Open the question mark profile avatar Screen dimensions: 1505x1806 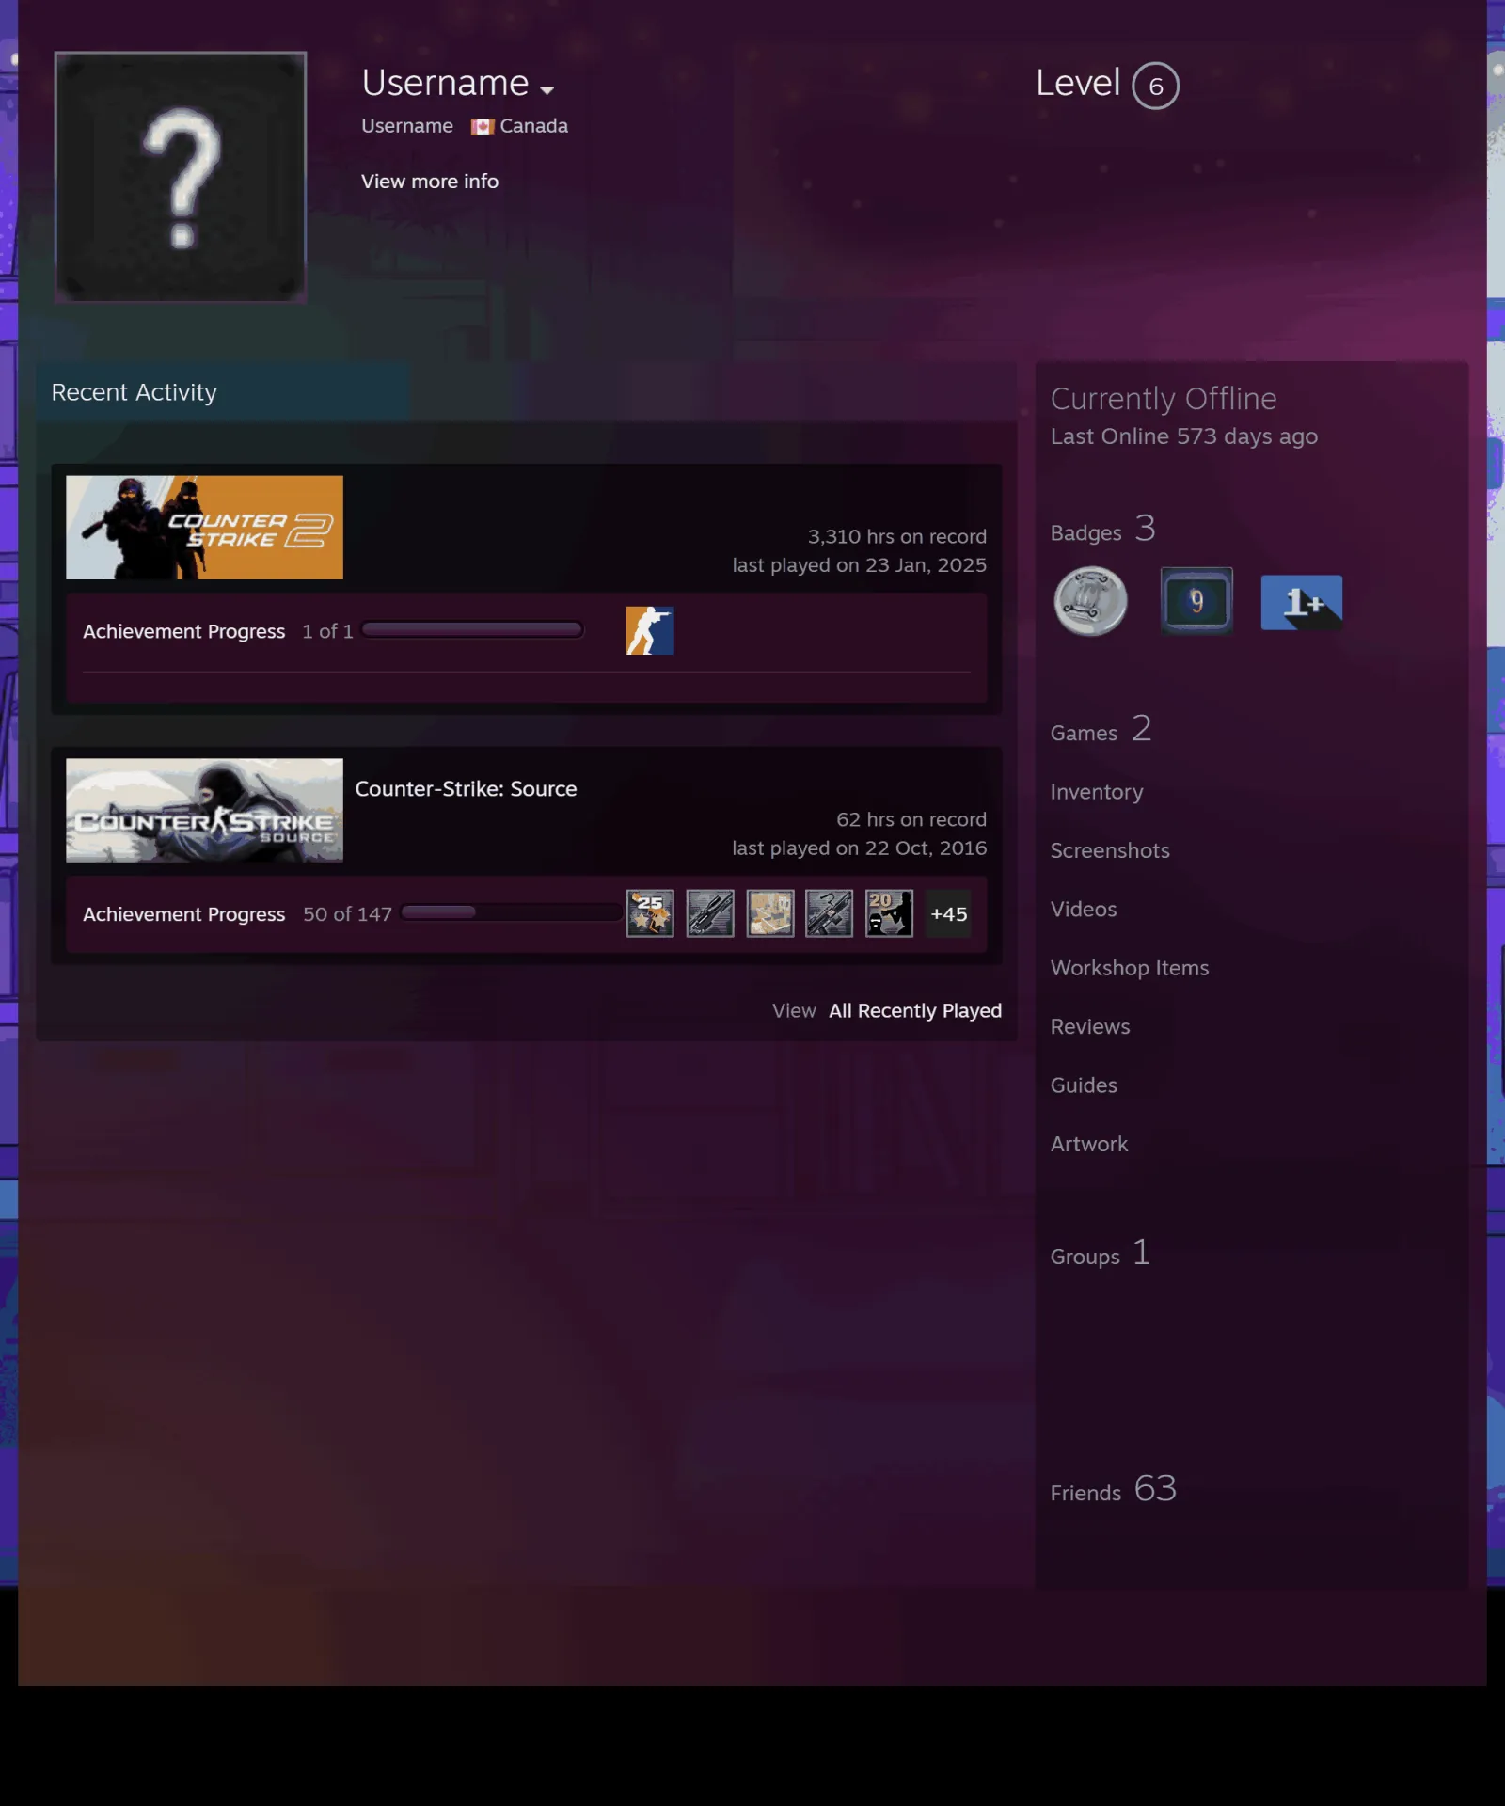click(181, 177)
